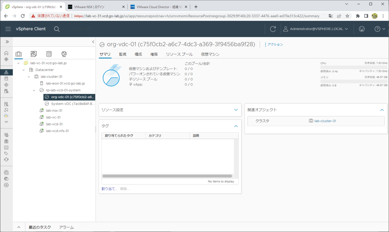The height and width of the screenshot is (232, 389).
Task: Click the browser address bar URL
Action: coord(197,16)
